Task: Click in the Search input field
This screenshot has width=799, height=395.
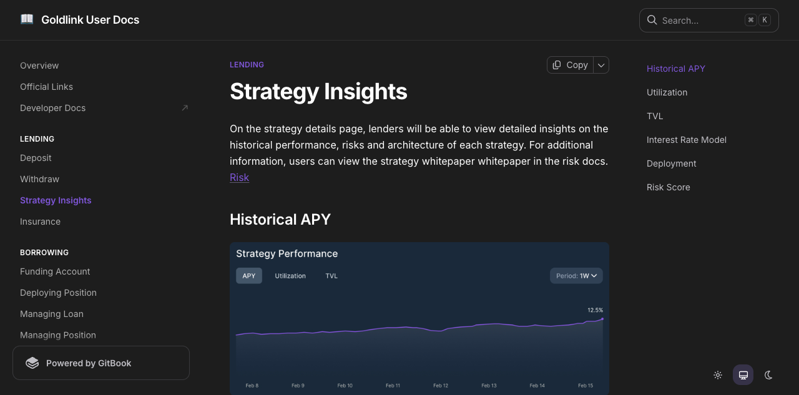Action: click(x=699, y=20)
